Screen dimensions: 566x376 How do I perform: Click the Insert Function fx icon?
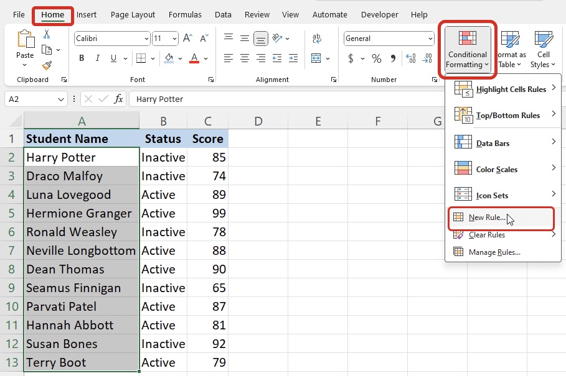118,99
